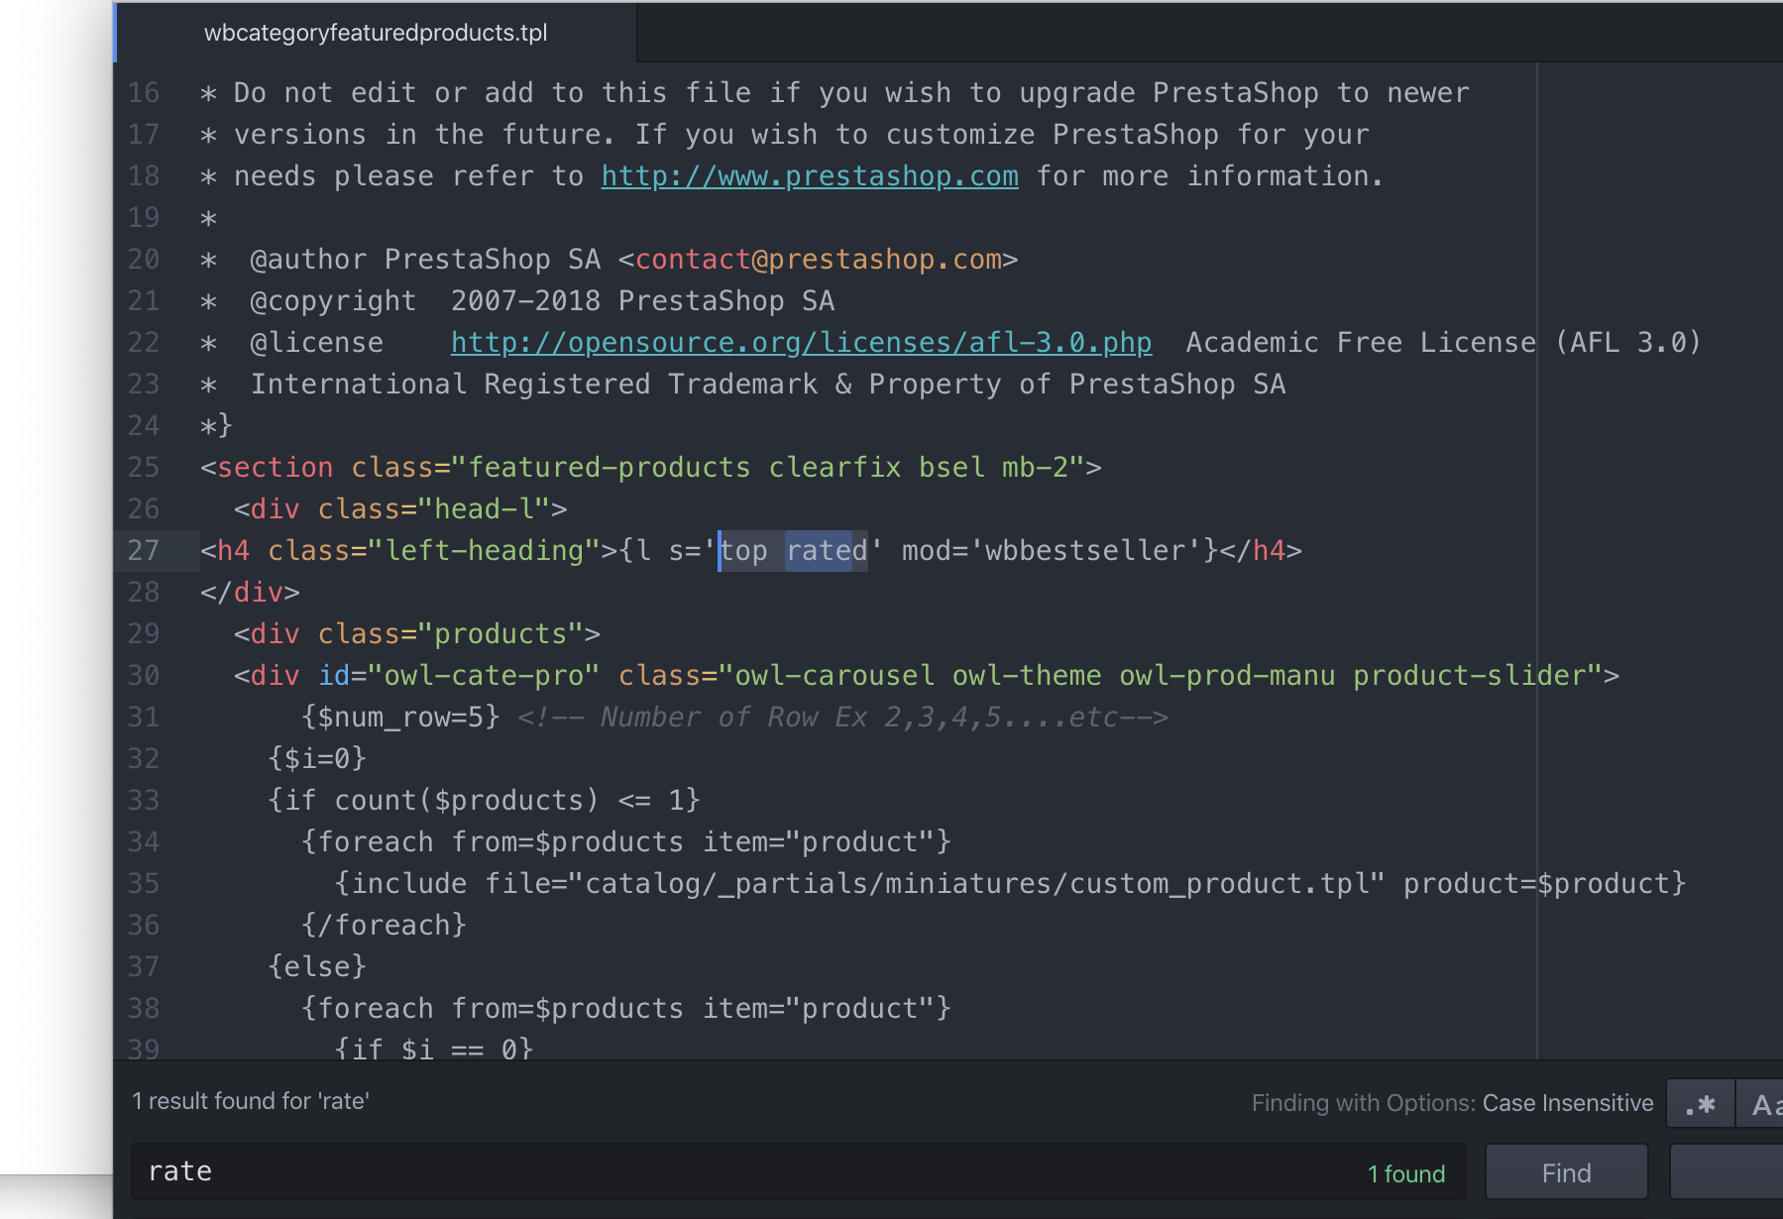Viewport: 1783px width, 1219px height.
Task: Click the 'Case Insensitive' options label
Action: point(1567,1103)
